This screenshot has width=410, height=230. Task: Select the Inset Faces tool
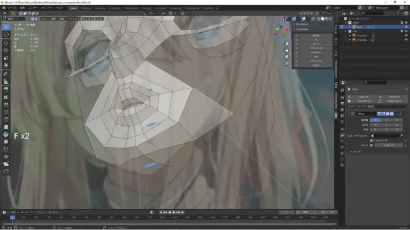6,97
